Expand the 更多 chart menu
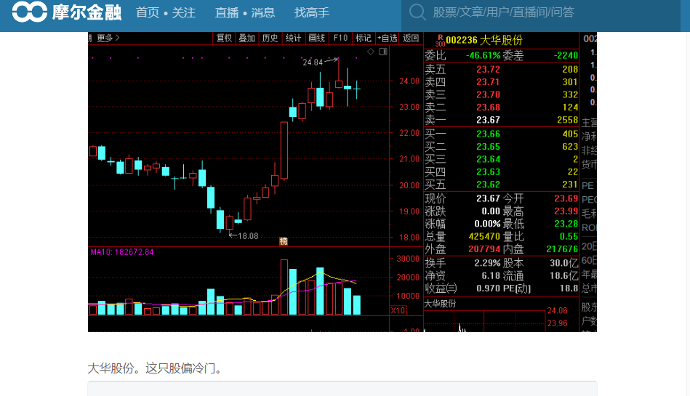 [108, 39]
